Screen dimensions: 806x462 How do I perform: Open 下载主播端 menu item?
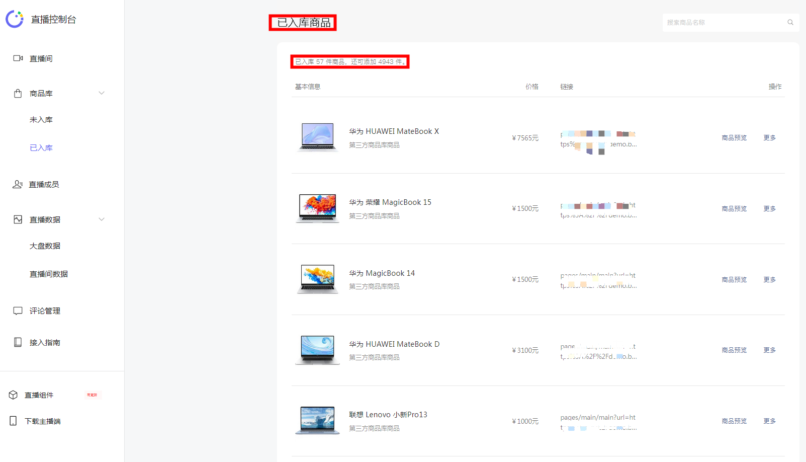pos(43,421)
